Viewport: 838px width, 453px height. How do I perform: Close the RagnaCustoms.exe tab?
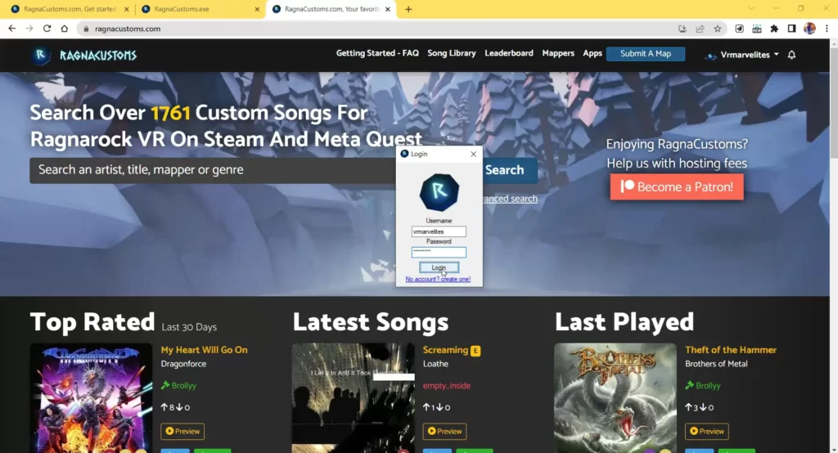click(x=256, y=9)
